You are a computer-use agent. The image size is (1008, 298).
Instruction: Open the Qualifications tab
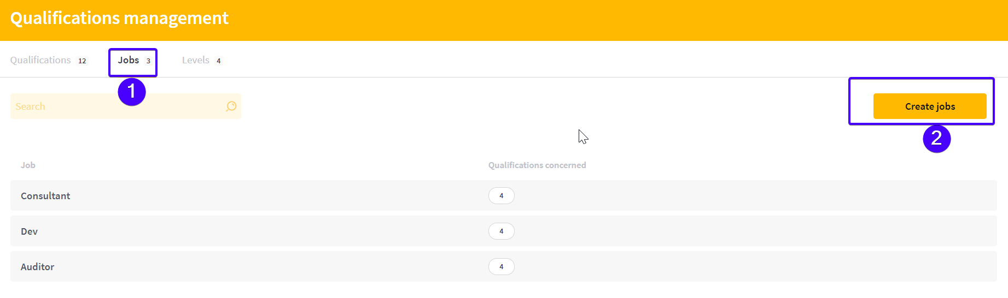[x=49, y=60]
